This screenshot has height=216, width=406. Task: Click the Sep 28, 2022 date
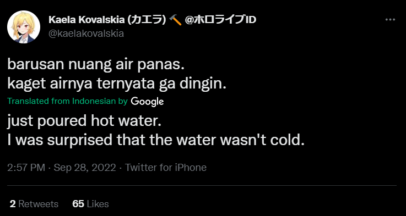(85, 168)
